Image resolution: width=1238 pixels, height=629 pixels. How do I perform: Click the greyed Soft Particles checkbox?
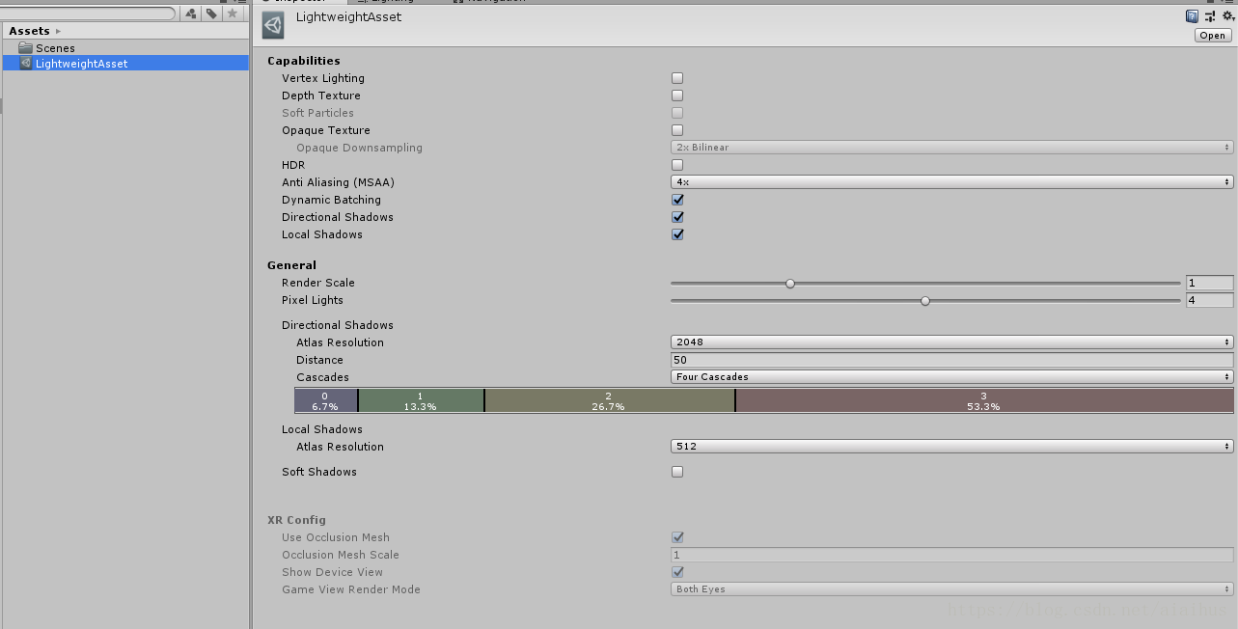[677, 113]
